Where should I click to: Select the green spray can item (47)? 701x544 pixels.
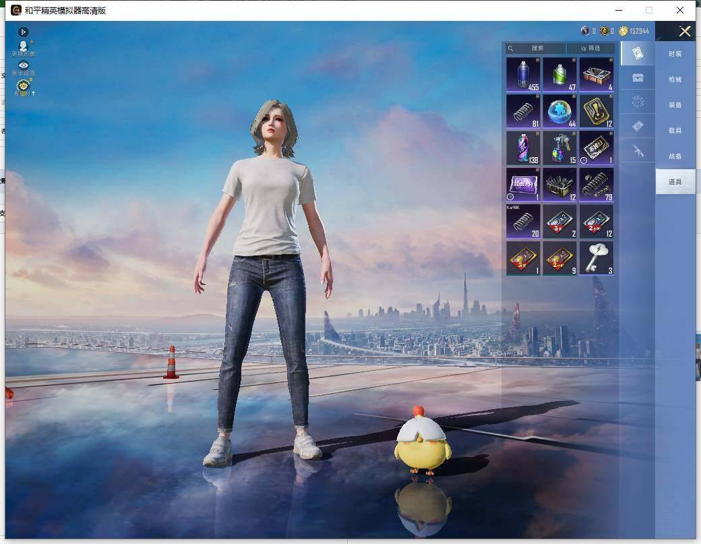pos(559,75)
